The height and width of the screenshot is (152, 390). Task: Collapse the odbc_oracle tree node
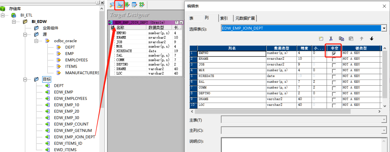point(36,41)
